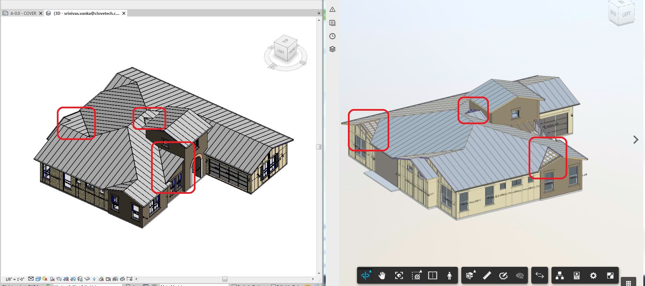The width and height of the screenshot is (645, 286).
Task: Open the Explode Model tool
Action: point(470,276)
